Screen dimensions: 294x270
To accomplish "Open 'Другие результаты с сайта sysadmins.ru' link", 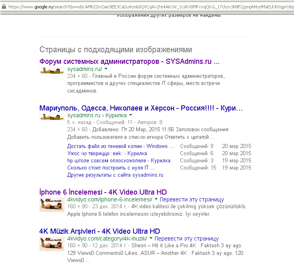I will click(115, 175).
